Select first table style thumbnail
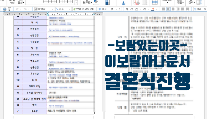The height and width of the screenshot is (119, 207). (x=50, y=1)
